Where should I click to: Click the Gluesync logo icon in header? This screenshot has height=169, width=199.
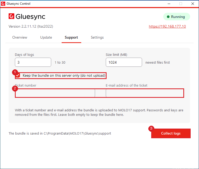(x=11, y=16)
